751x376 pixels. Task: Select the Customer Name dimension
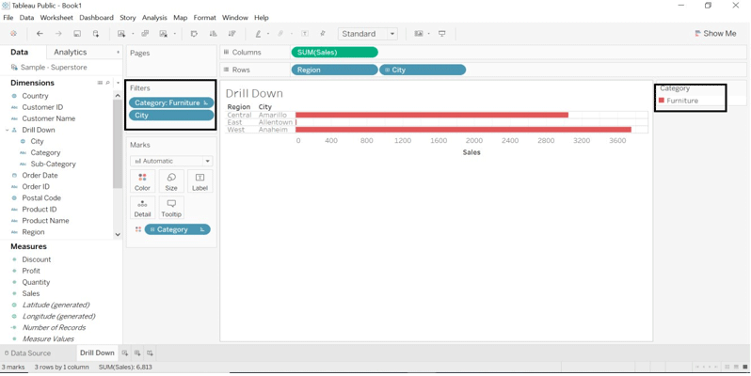(48, 118)
